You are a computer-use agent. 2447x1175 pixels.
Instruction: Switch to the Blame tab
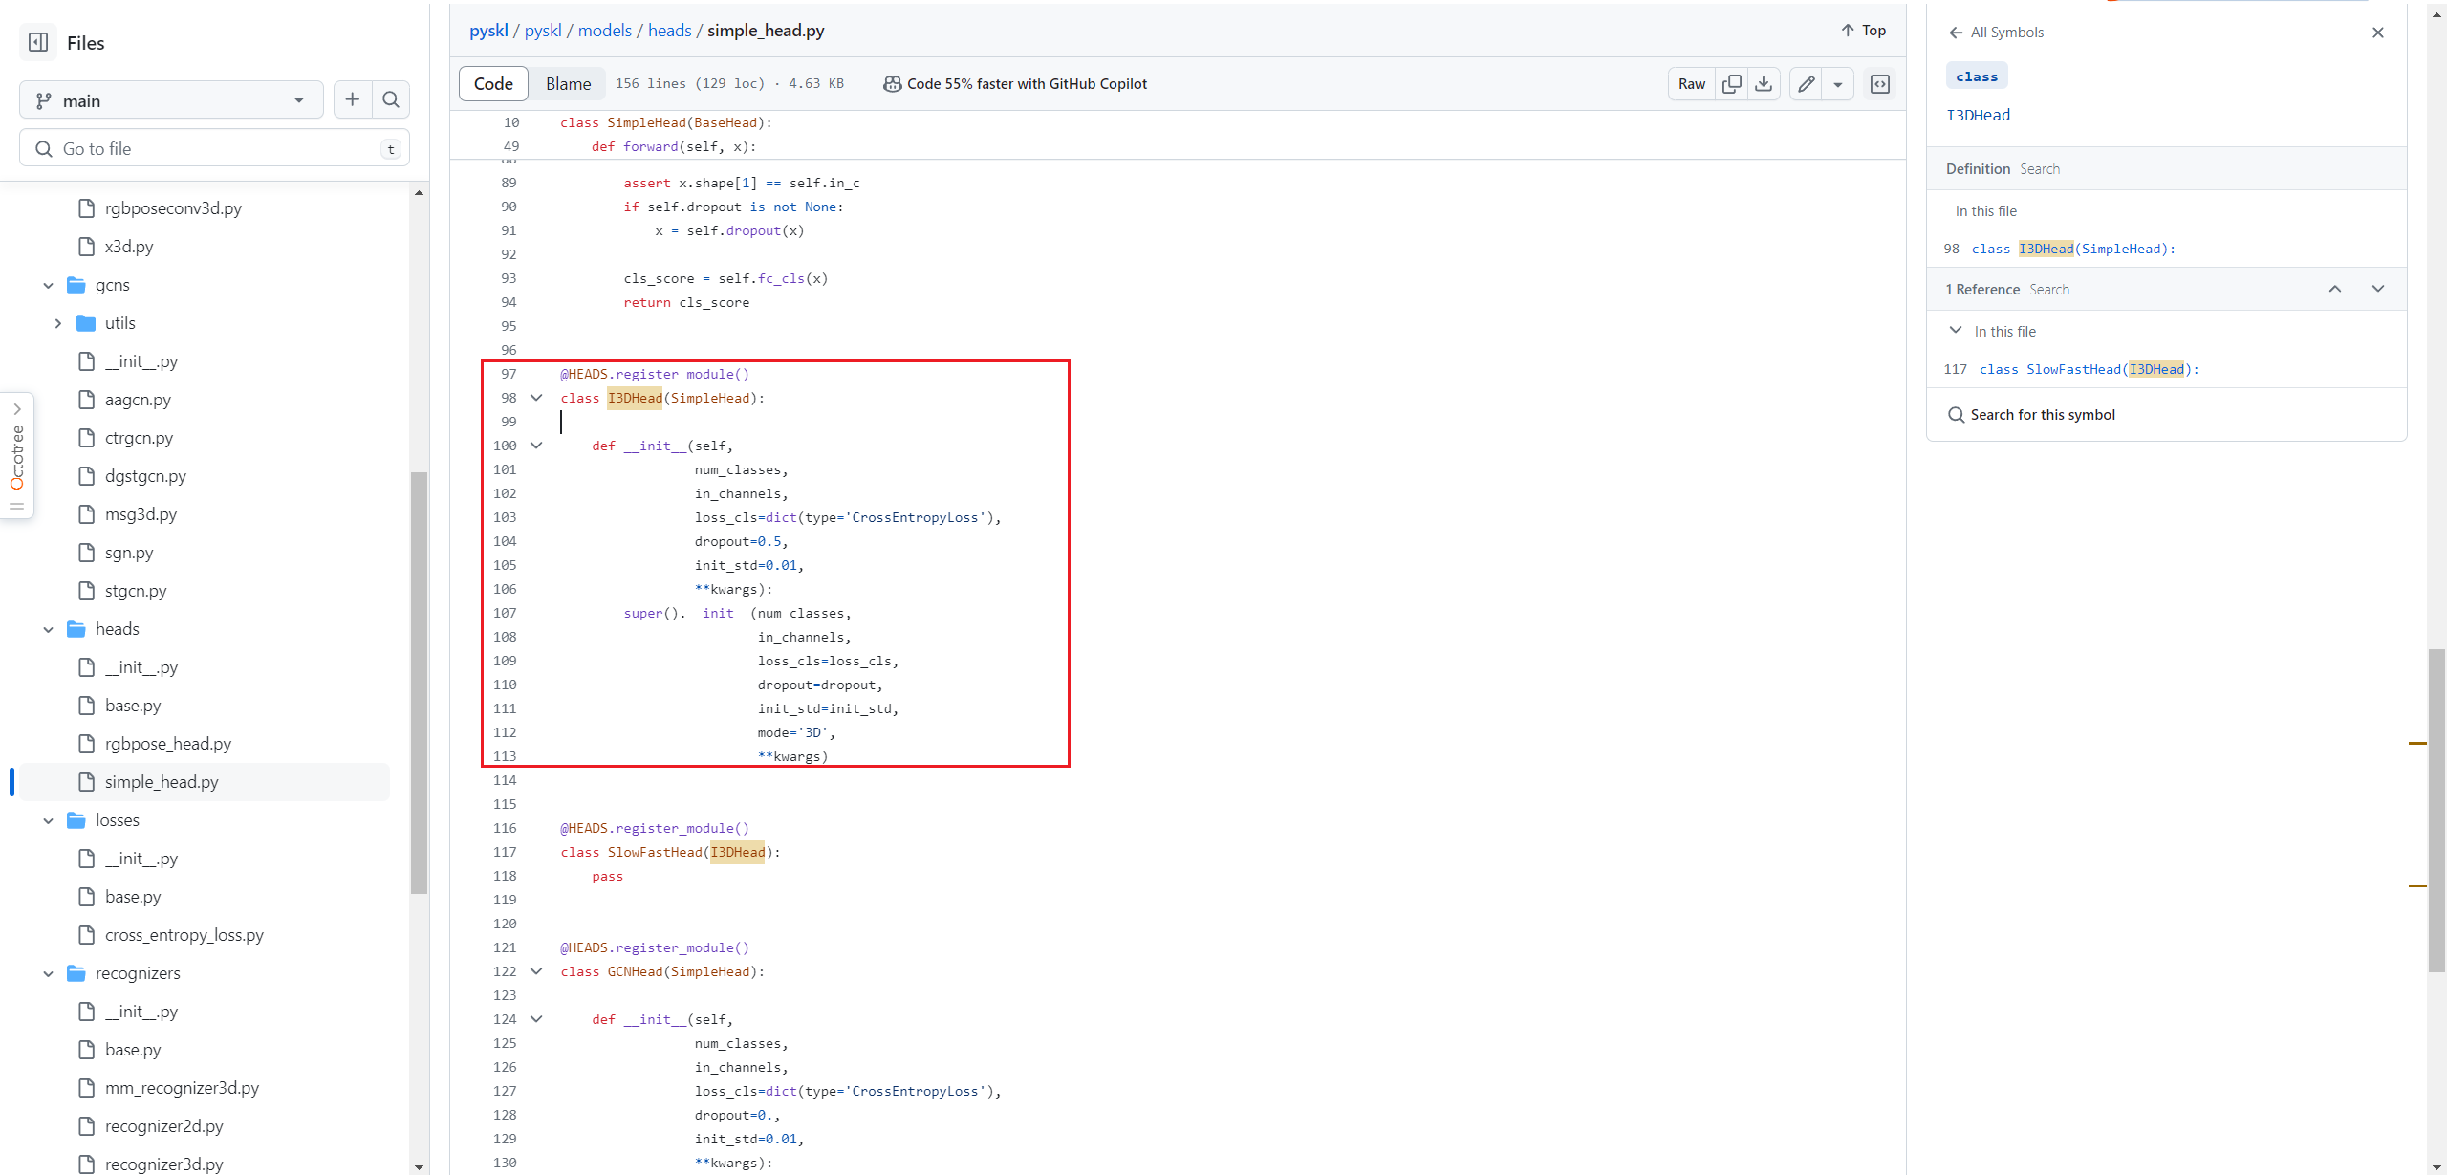click(x=568, y=84)
